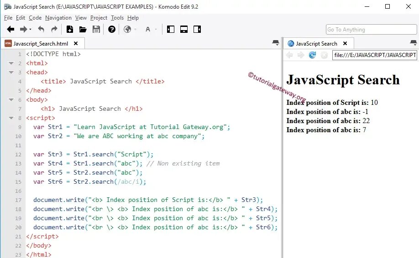419x258 pixels.
Task: Open the Navigation menu
Action: click(58, 18)
